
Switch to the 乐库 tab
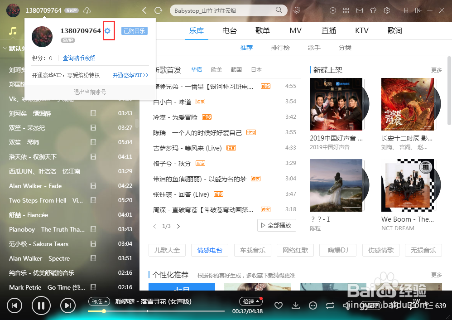196,30
